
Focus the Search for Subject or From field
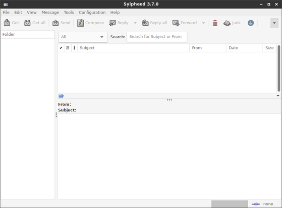coord(157,37)
